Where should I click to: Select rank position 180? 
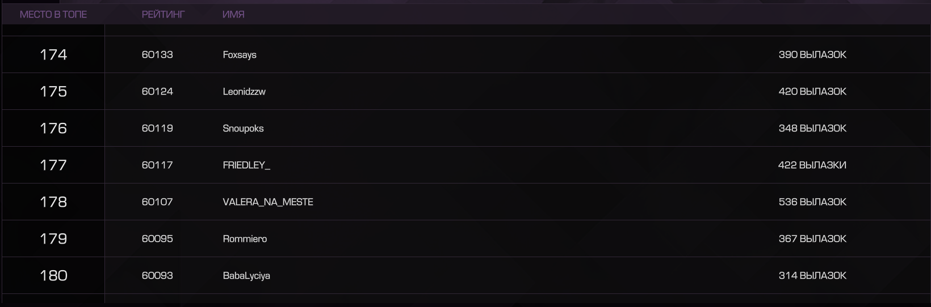(x=53, y=275)
